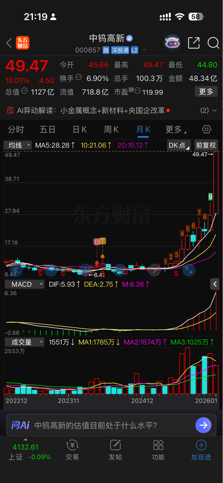Tap the 问AI question input field
This screenshot has height=483, width=223.
click(111, 425)
